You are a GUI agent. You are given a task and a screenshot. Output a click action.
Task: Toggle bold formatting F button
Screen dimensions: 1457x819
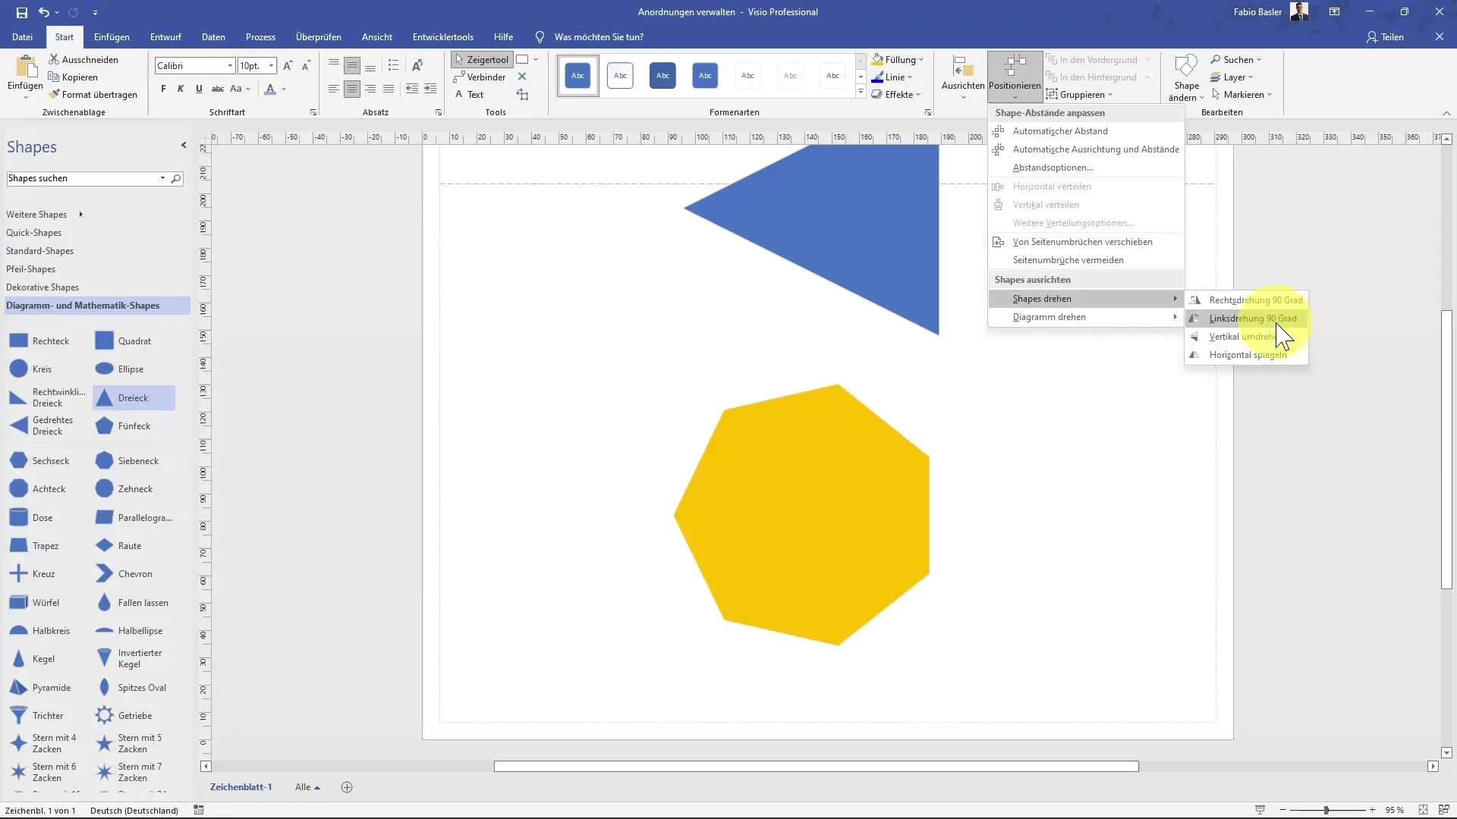point(163,89)
